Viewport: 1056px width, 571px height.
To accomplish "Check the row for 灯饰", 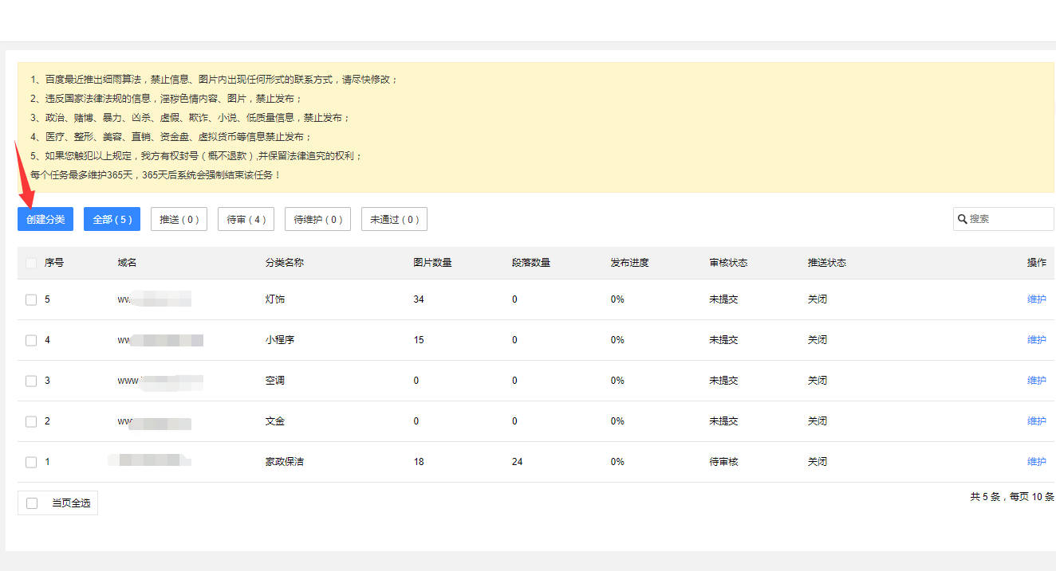I will [x=31, y=299].
